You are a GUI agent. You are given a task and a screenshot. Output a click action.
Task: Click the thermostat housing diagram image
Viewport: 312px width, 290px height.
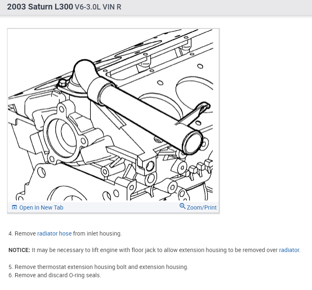[111, 115]
